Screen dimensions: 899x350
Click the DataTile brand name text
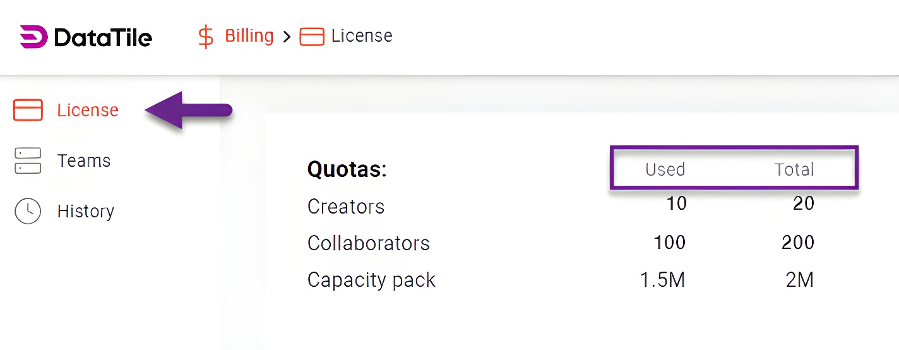(x=103, y=38)
